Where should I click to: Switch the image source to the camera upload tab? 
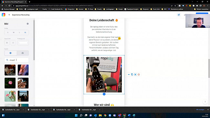click(23, 53)
